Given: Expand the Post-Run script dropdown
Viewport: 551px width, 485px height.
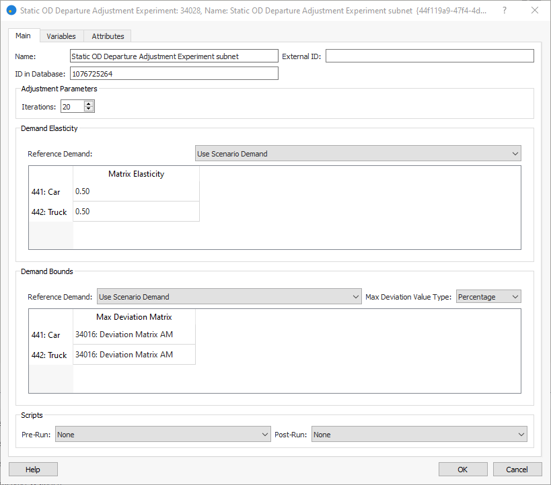Looking at the screenshot, I should pyautogui.click(x=418, y=435).
